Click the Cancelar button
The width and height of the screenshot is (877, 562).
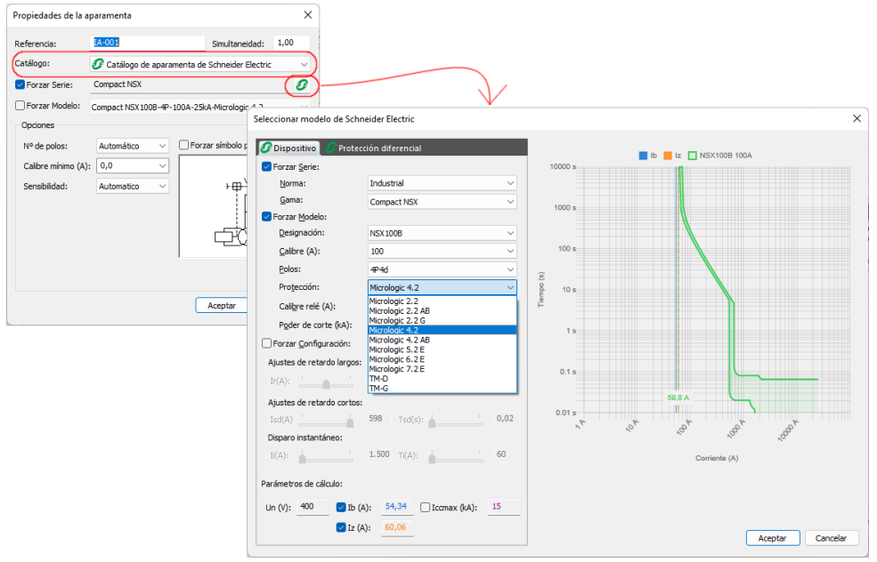831,538
